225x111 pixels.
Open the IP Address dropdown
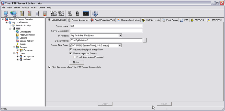[x=120, y=36]
